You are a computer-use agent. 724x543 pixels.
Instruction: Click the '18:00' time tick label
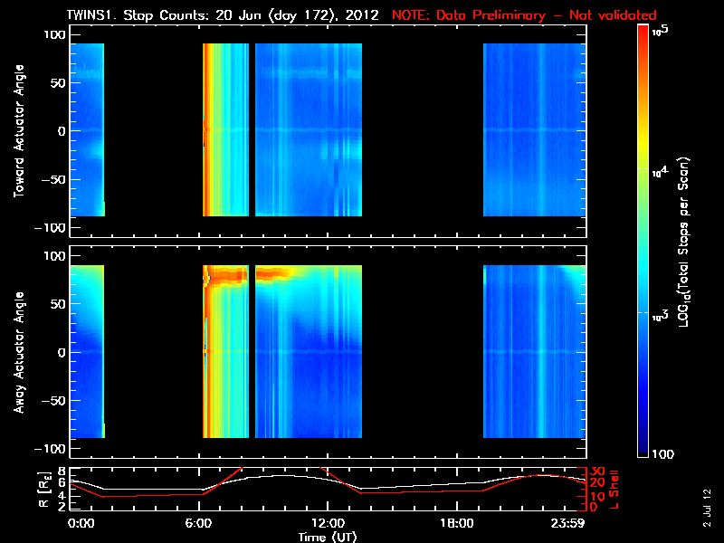click(457, 524)
